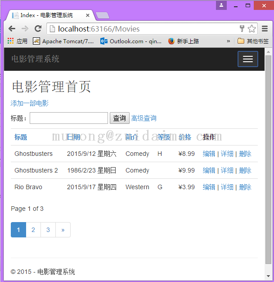Open the Apps grid shortcut in bookmarks bar

coord(17,41)
